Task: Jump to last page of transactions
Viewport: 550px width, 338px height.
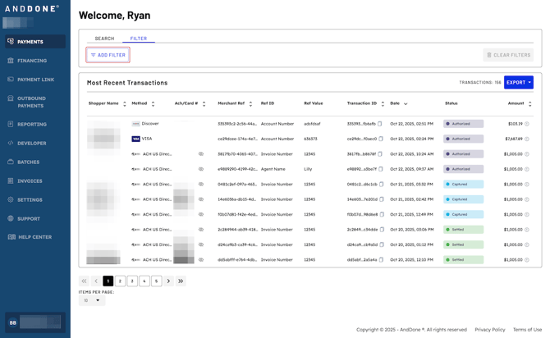Action: [181, 281]
